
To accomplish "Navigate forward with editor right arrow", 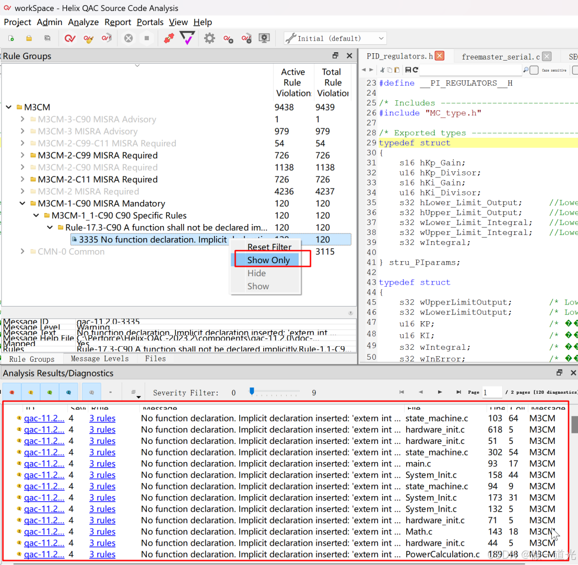I will [371, 69].
